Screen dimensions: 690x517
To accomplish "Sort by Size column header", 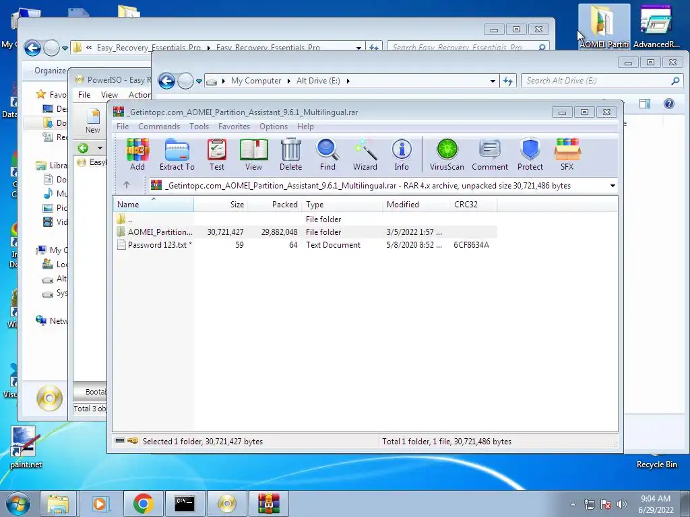I will click(x=220, y=205).
